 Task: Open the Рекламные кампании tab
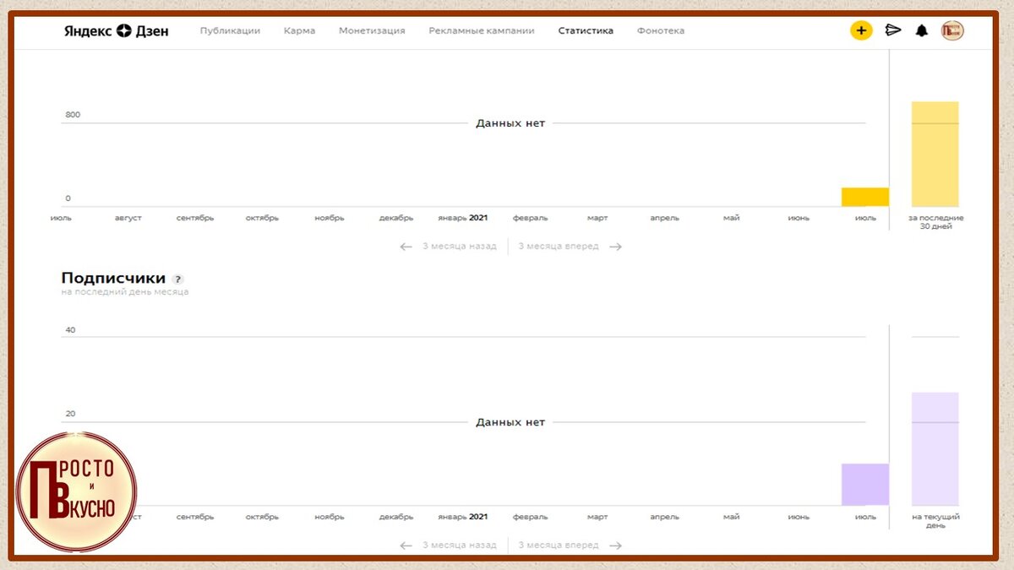[x=482, y=30]
